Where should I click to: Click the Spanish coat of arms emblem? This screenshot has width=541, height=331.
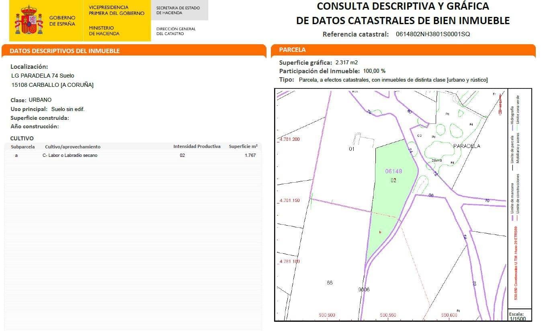[28, 19]
